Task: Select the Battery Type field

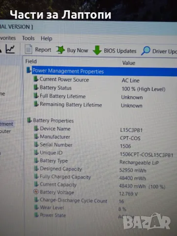Action: pos(54,161)
